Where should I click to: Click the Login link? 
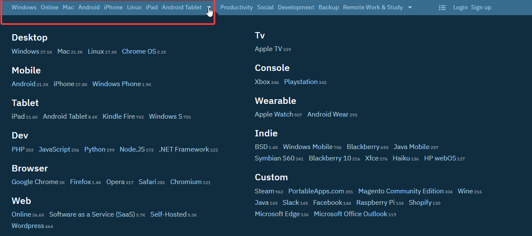click(x=460, y=8)
